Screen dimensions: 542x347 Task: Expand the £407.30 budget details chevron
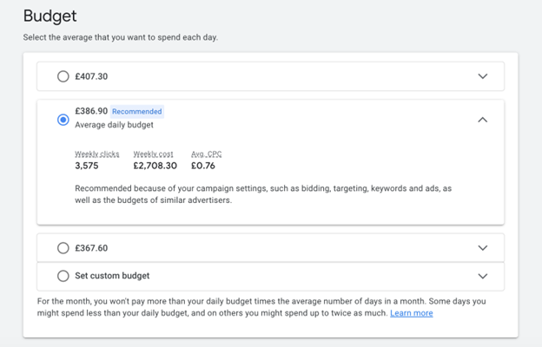[x=483, y=76]
